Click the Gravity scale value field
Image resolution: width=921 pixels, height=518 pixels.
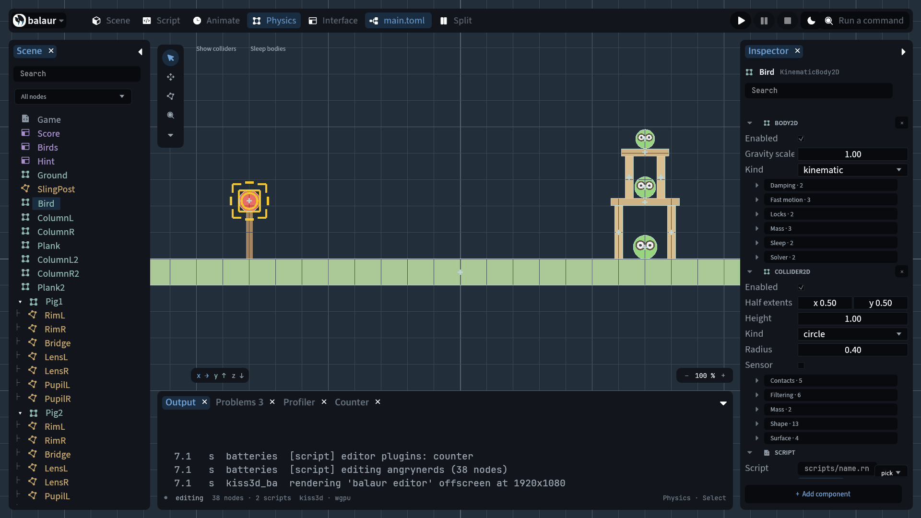(852, 154)
